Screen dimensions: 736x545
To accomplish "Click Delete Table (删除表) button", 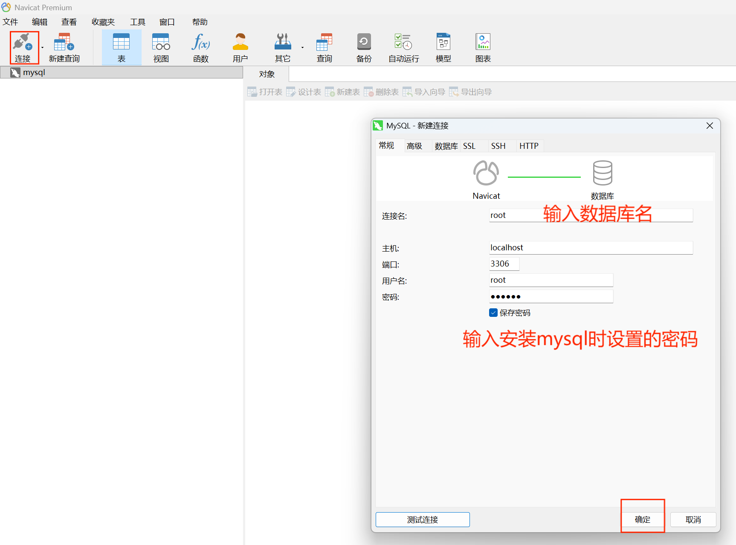I will (x=381, y=92).
